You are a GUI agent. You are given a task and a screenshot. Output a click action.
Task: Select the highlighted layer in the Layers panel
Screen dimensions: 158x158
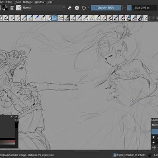tap(155, 131)
